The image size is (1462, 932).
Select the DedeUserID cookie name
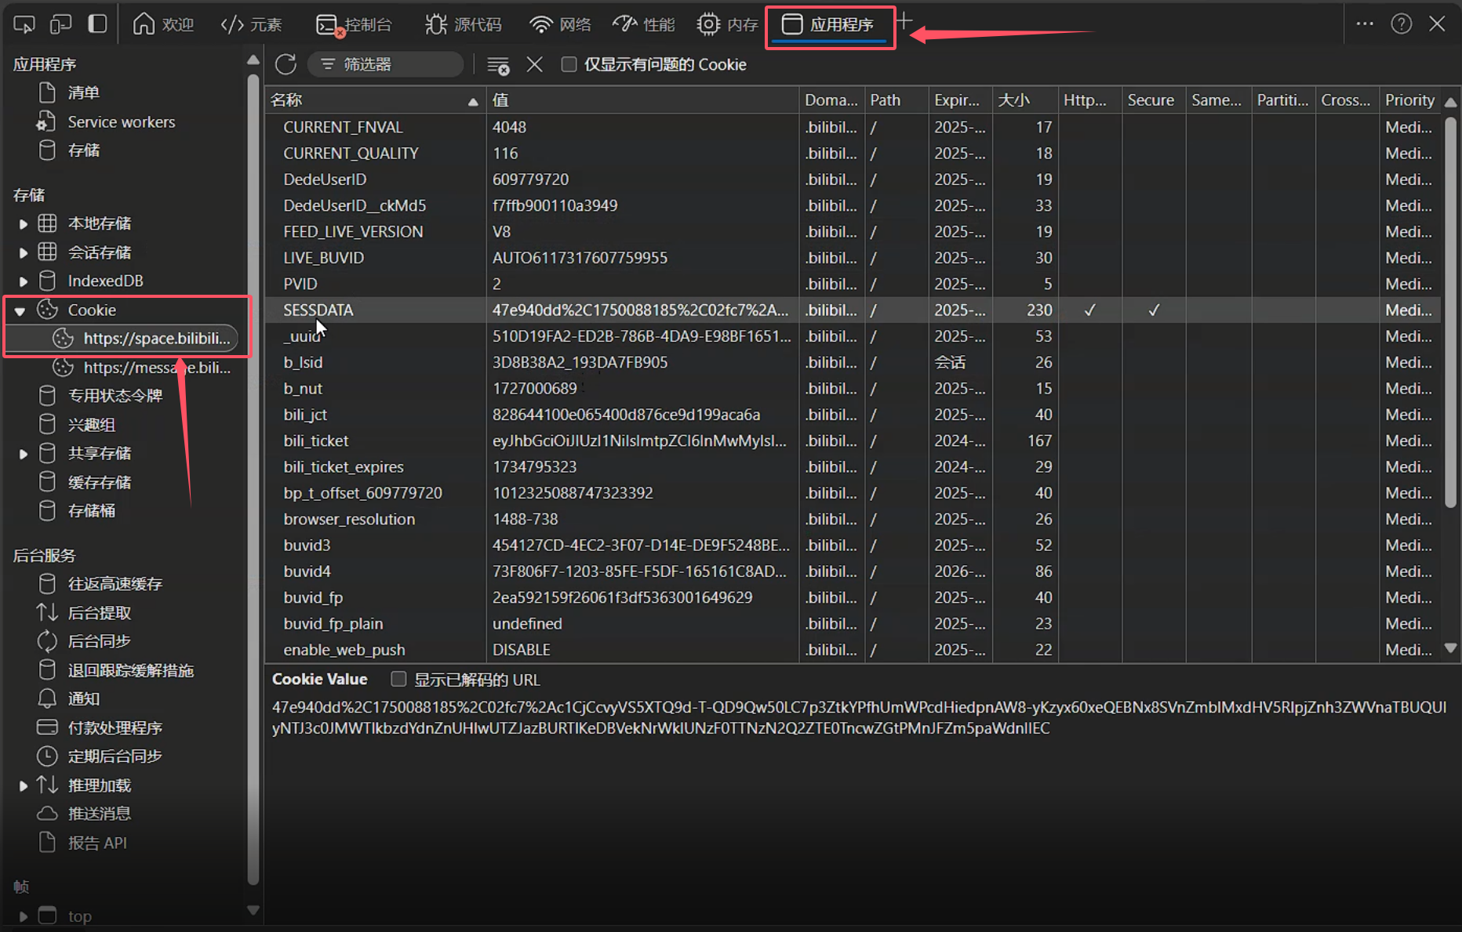click(325, 180)
